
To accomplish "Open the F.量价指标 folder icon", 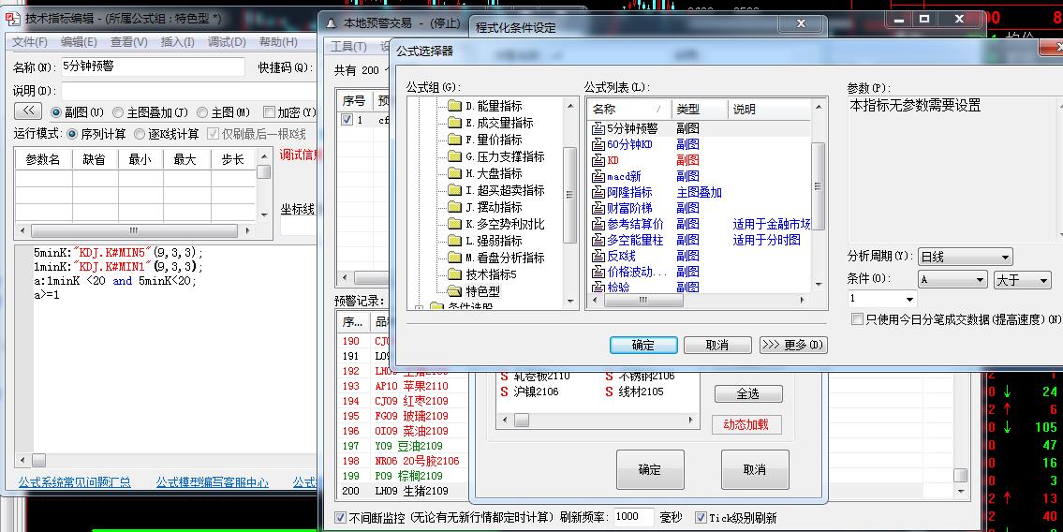I will (x=454, y=140).
